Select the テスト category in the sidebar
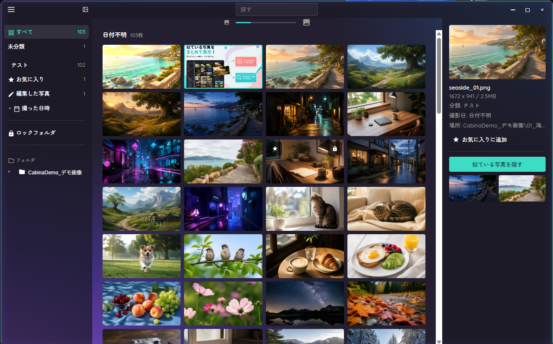 coord(47,65)
